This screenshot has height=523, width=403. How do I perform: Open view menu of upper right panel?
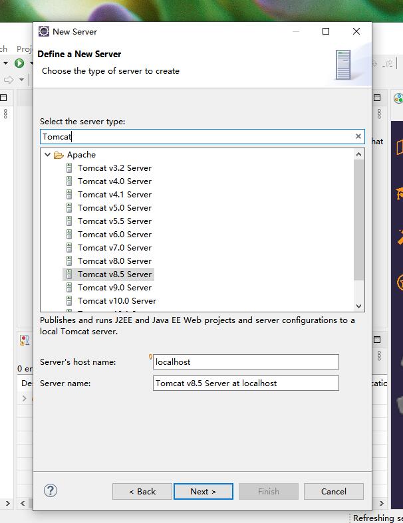coord(379,114)
